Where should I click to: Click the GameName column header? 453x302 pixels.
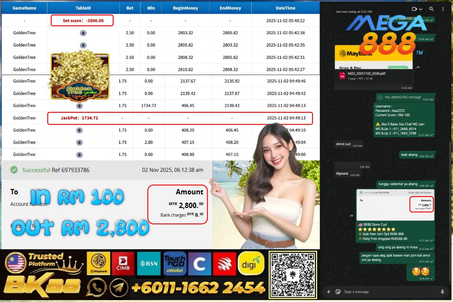(24, 8)
